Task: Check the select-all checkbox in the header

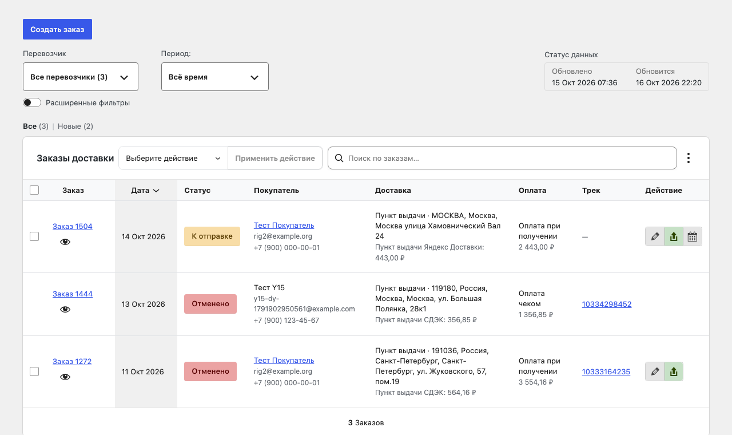Action: (34, 190)
